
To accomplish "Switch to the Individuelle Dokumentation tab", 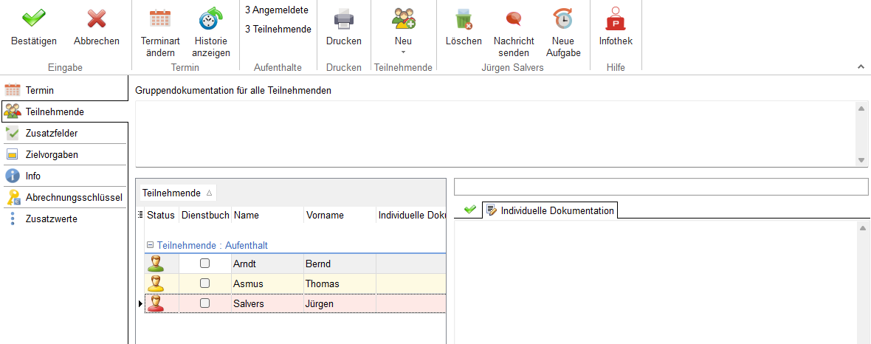I will click(x=550, y=210).
